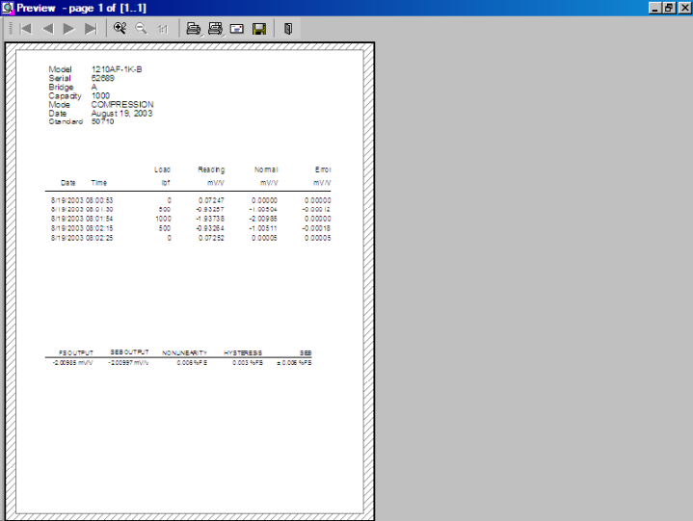Zoom out of the preview
The image size is (693, 521).
coord(142,29)
